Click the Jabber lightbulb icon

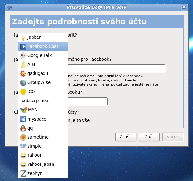coord(23,37)
